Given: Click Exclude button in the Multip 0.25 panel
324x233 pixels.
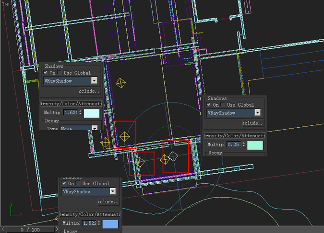Looking at the screenshot, I should (253, 123).
